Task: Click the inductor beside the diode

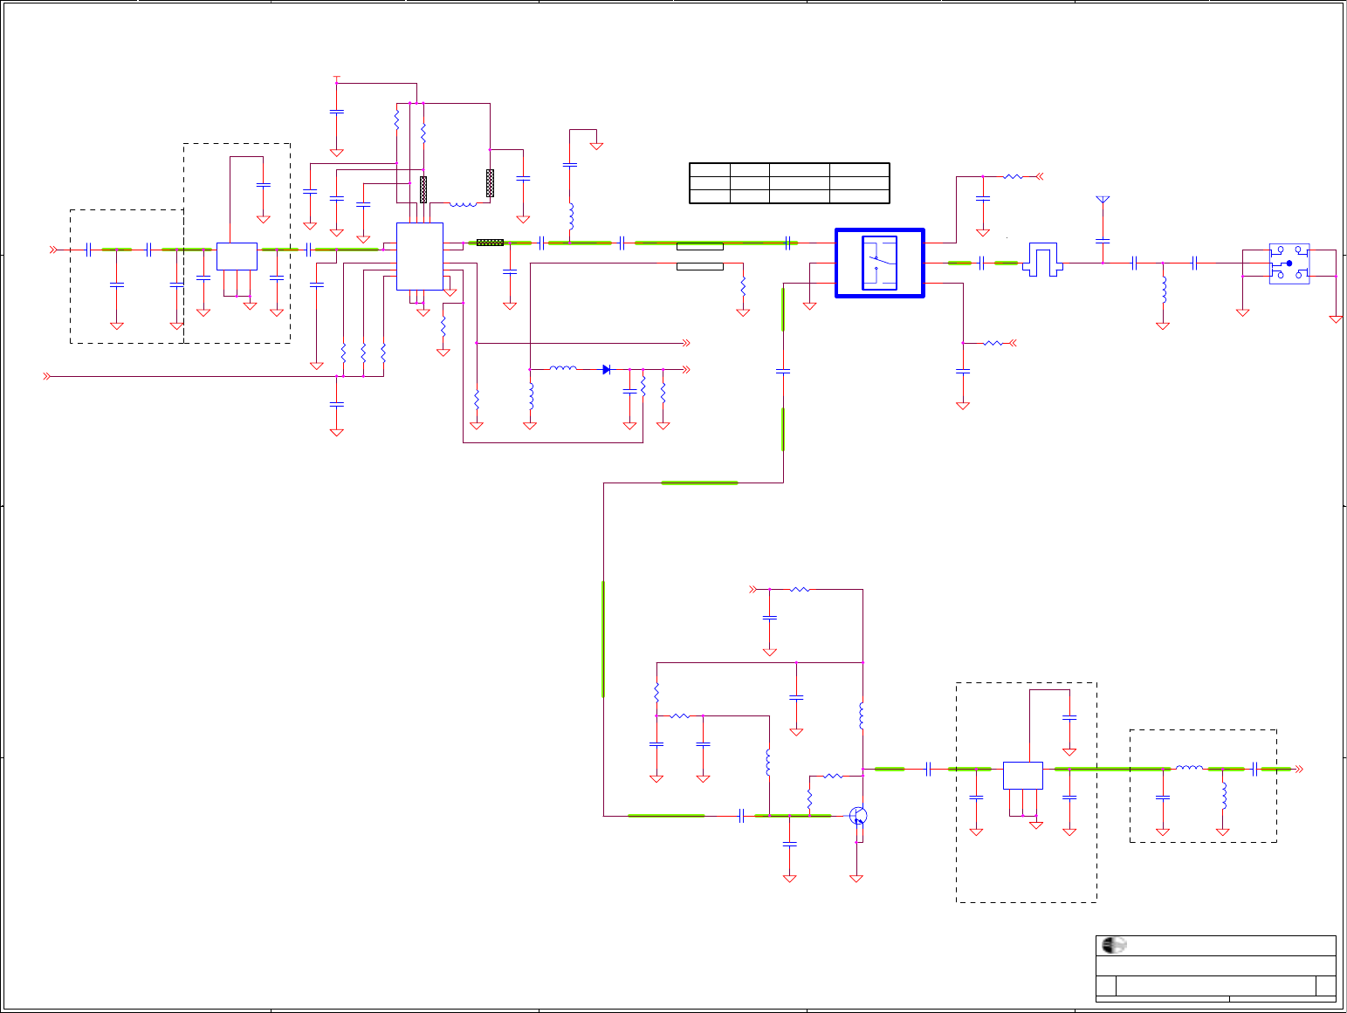Action: click(563, 368)
